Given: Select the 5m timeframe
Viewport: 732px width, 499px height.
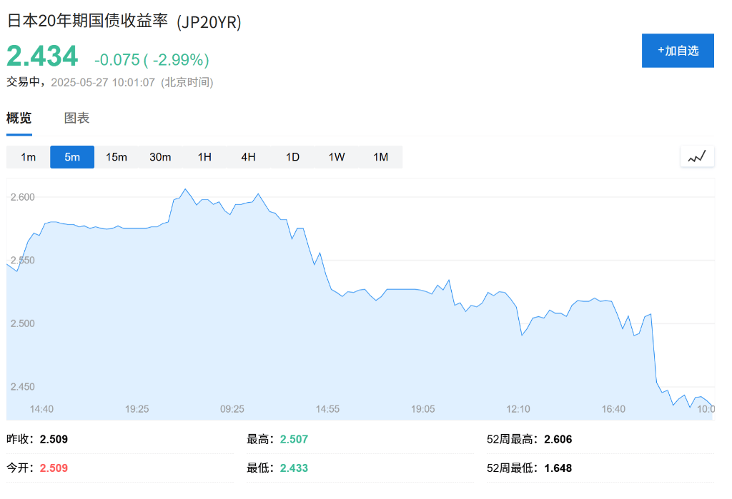Looking at the screenshot, I should click(71, 157).
